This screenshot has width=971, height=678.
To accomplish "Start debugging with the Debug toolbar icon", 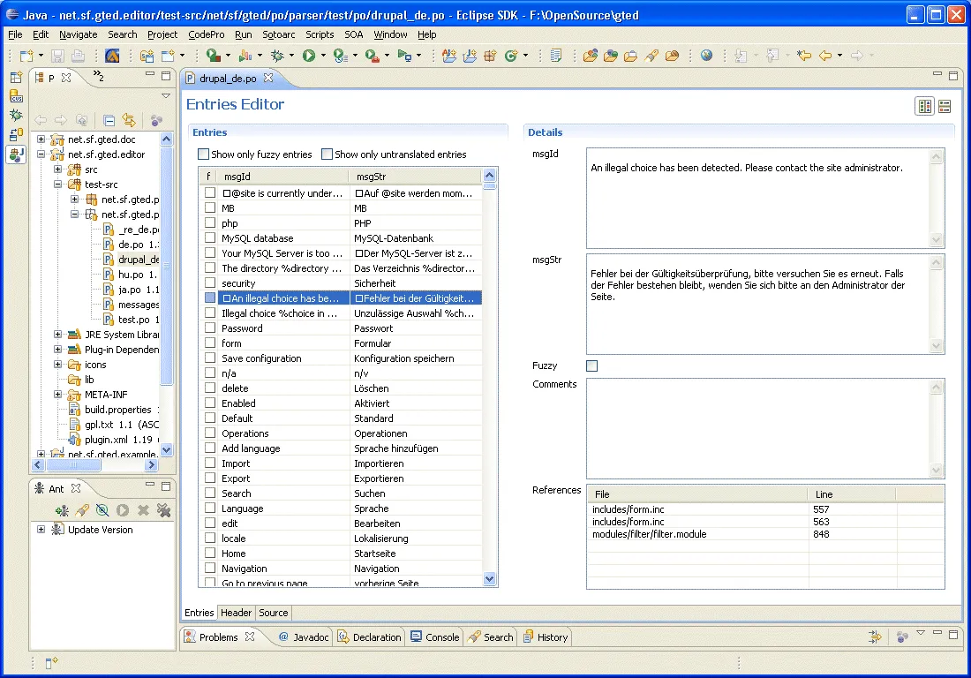I will (x=275, y=55).
